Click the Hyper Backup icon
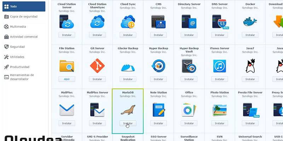The width and height of the screenshot is (283, 141). click(x=158, y=66)
